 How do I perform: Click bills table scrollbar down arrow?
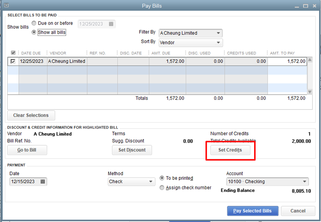point(310,92)
